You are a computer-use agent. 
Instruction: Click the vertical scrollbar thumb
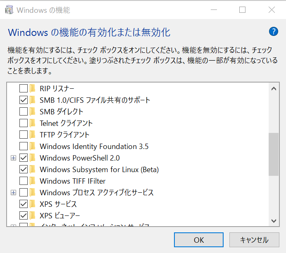click(273, 154)
